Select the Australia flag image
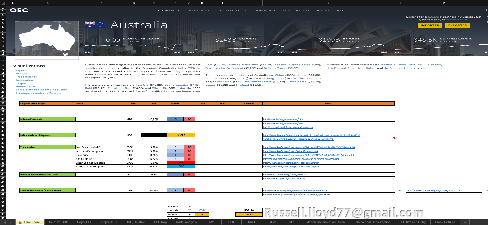The width and height of the screenshot is (488, 225). click(x=94, y=24)
